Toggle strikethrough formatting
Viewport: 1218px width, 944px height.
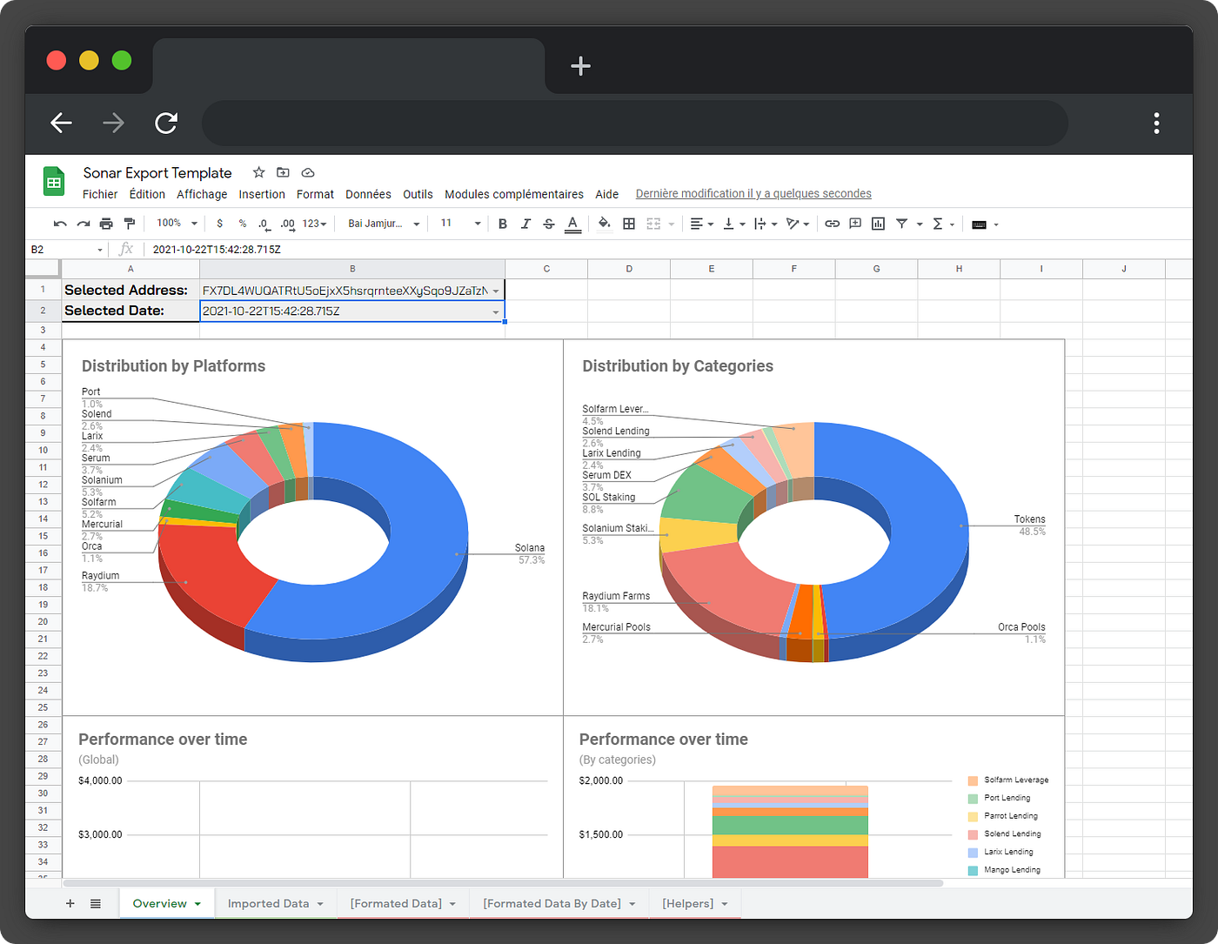pos(549,224)
